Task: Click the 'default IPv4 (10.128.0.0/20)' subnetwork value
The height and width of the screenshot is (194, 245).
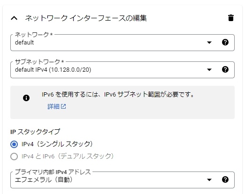Action: point(53,70)
